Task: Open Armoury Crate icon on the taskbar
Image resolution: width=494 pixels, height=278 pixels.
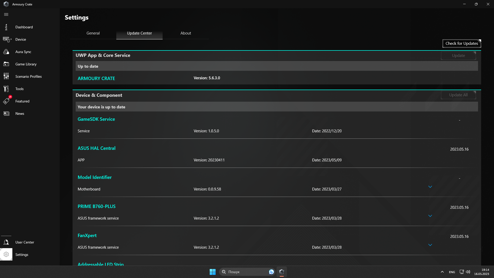Action: pyautogui.click(x=281, y=272)
